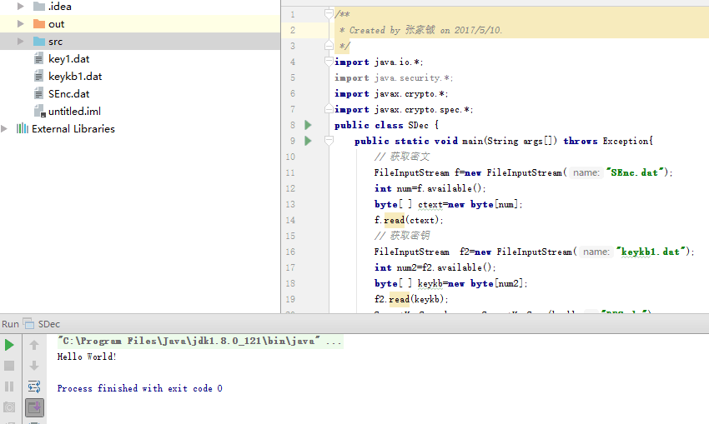
Task: Click the grey Stop process square
Action: click(9, 366)
